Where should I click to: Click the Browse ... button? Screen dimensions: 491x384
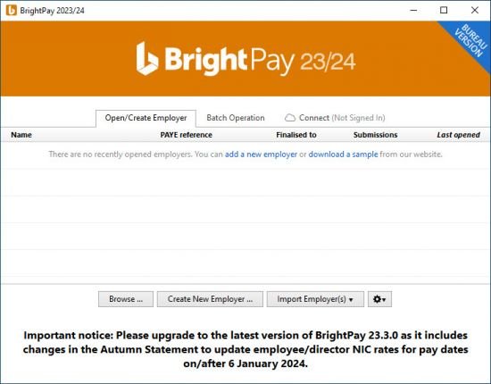click(126, 299)
